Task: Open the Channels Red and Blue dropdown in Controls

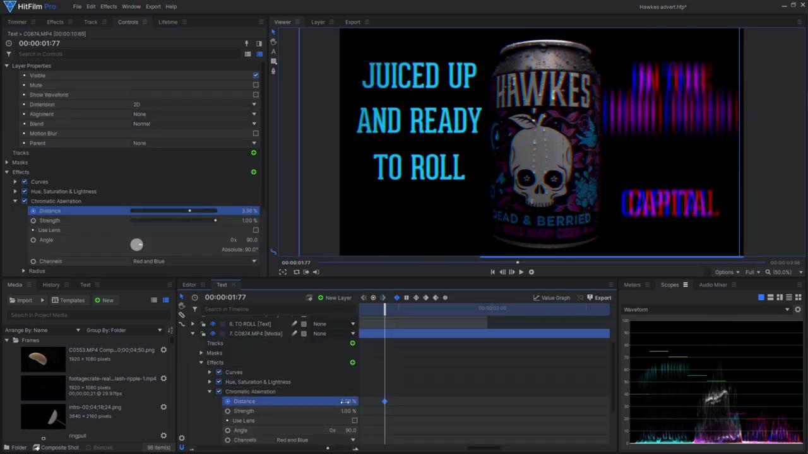Action: coord(194,261)
